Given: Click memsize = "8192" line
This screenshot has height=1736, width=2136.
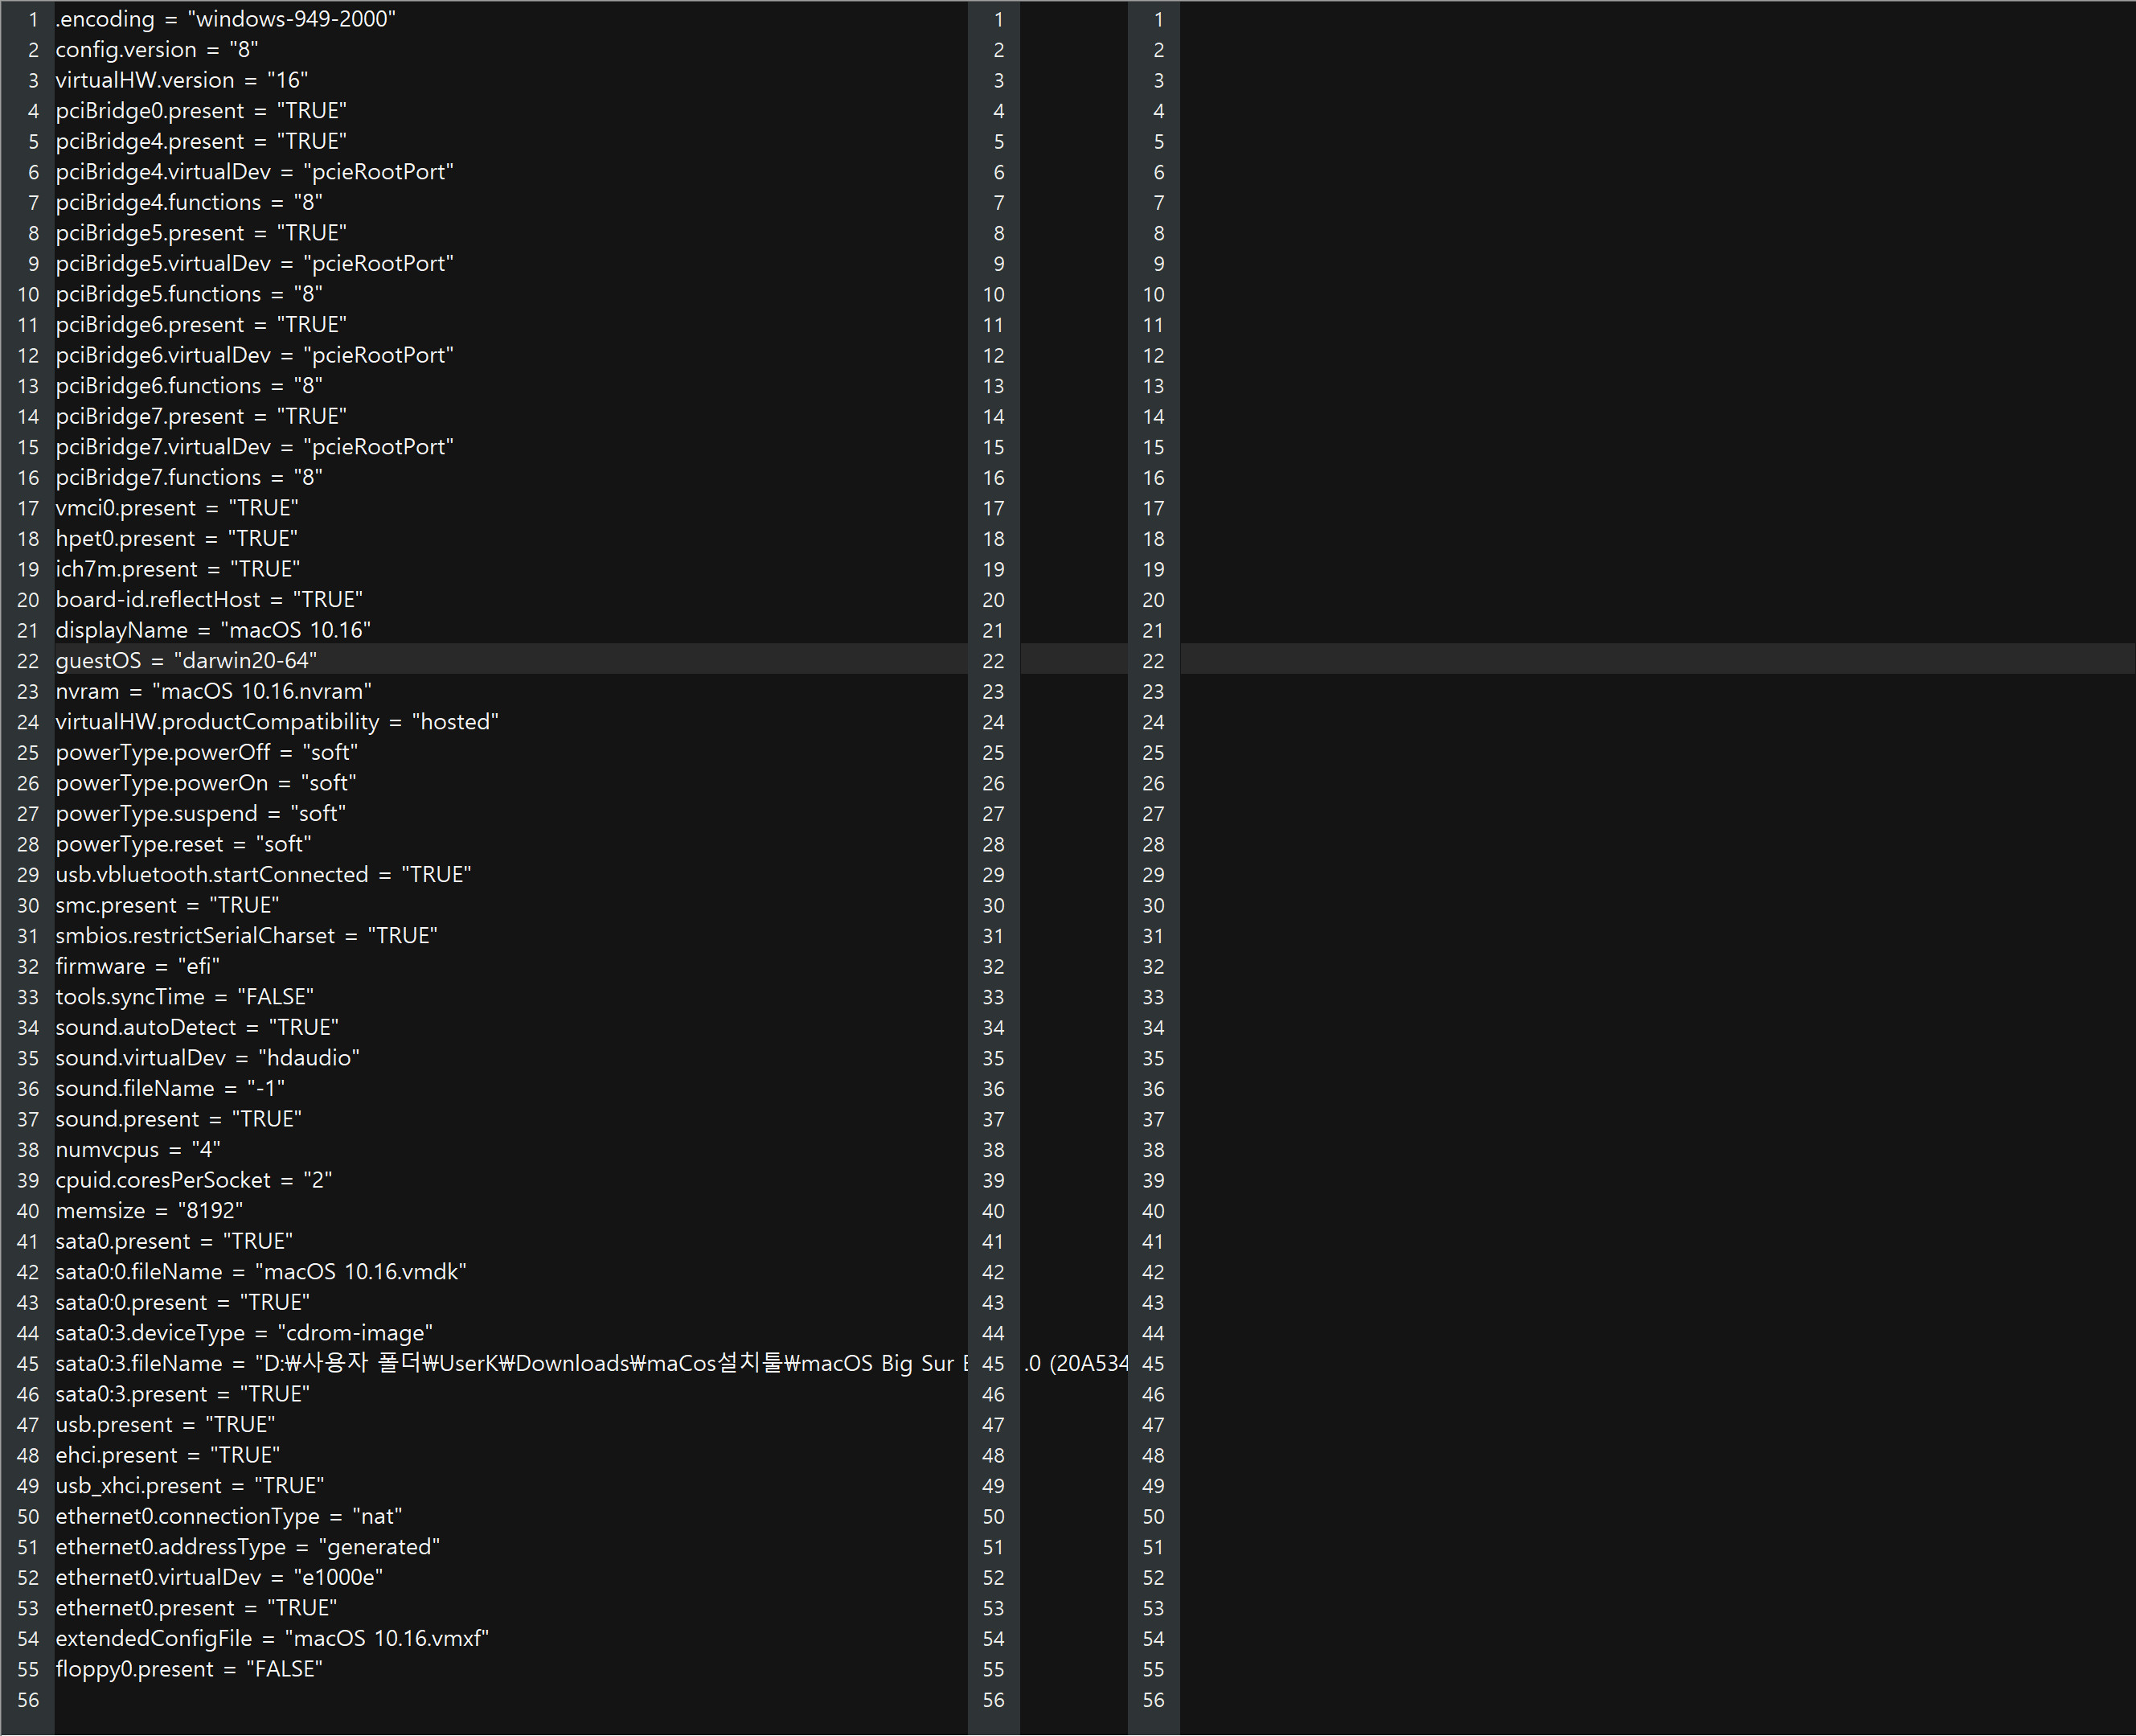Looking at the screenshot, I should (149, 1211).
